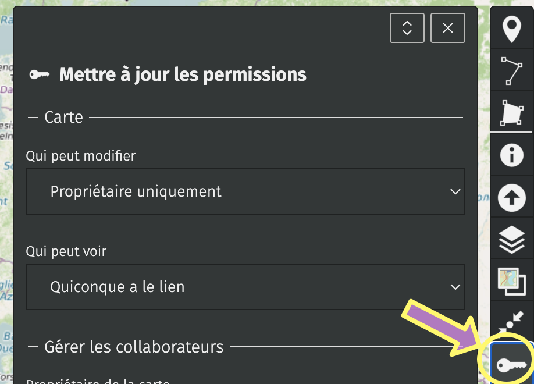Open the update permissions panel

(x=511, y=360)
